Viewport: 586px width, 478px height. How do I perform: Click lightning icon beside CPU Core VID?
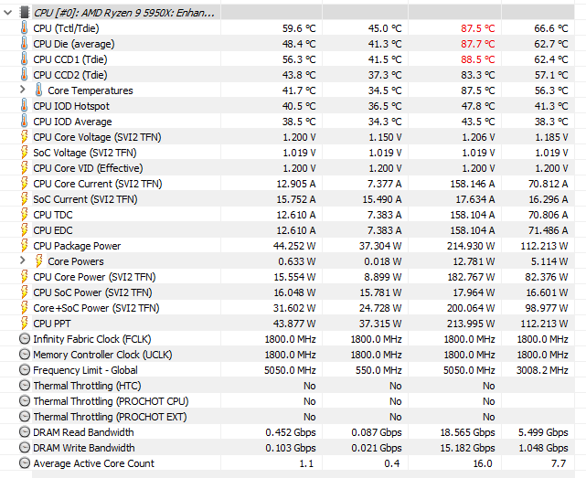tap(25, 168)
